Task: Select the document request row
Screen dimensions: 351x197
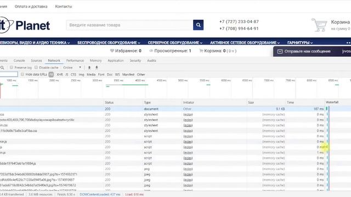Action: tap(175, 109)
